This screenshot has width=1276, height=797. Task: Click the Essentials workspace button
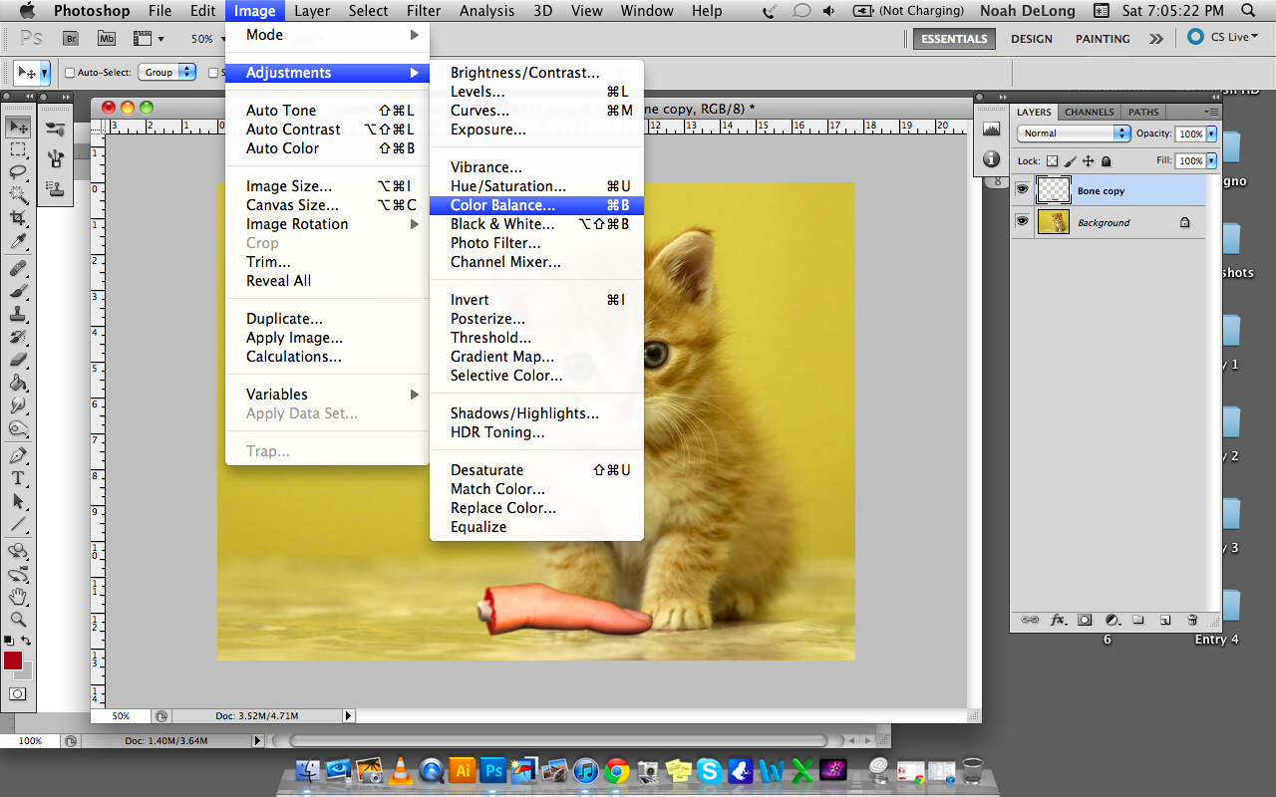pyautogui.click(x=954, y=39)
